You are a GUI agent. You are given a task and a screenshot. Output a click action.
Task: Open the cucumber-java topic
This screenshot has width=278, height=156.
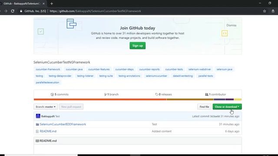click(74, 69)
